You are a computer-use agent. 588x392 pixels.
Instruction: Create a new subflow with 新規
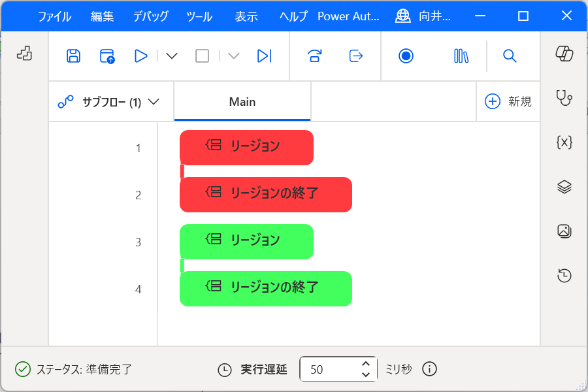pos(508,101)
